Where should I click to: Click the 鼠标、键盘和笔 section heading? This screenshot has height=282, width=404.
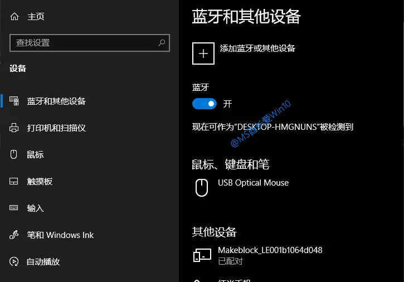[231, 164]
